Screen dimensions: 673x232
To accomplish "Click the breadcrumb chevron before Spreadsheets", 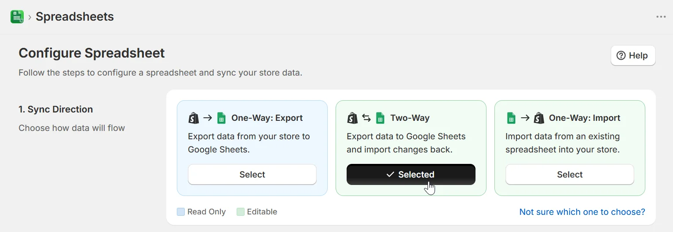I will pos(29,17).
